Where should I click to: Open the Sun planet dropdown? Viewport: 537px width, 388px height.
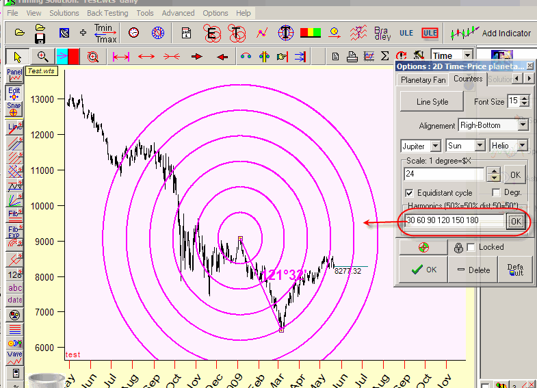(480, 146)
